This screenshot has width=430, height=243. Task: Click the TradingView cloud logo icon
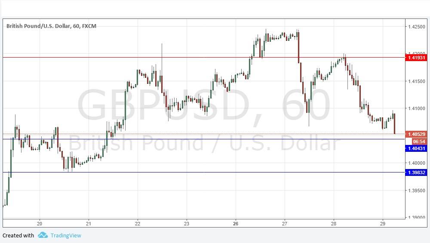tap(43, 235)
